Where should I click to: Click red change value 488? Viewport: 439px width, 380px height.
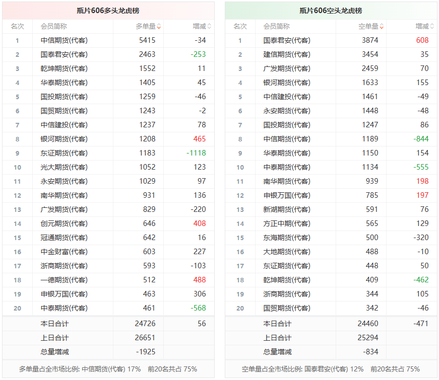pos(200,280)
